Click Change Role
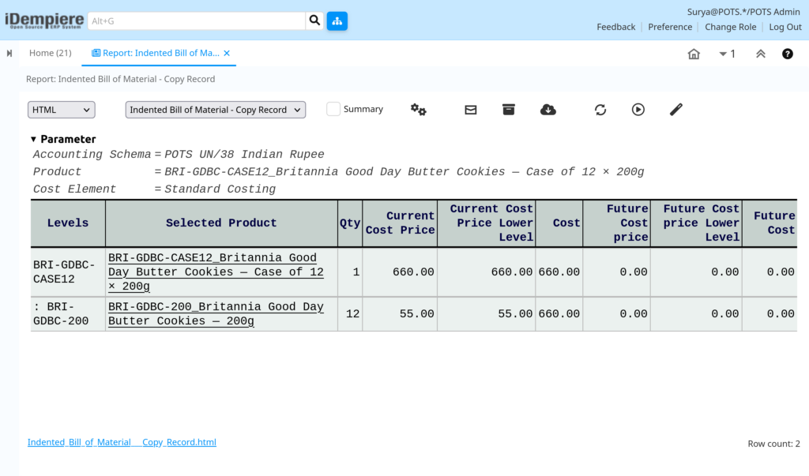 pyautogui.click(x=731, y=27)
